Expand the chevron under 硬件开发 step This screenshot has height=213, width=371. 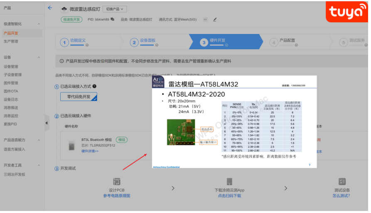coord(226,45)
